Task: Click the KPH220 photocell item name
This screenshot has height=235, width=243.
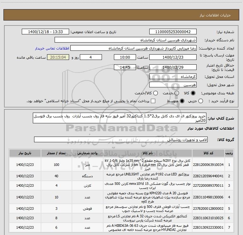Action: [148, 197]
